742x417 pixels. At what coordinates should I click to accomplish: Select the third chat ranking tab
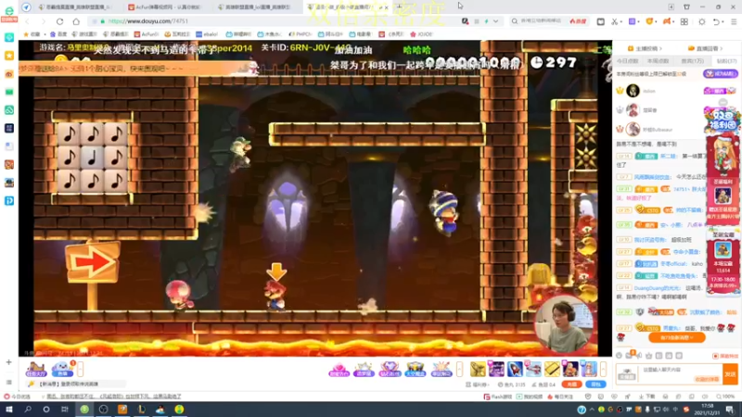point(692,61)
